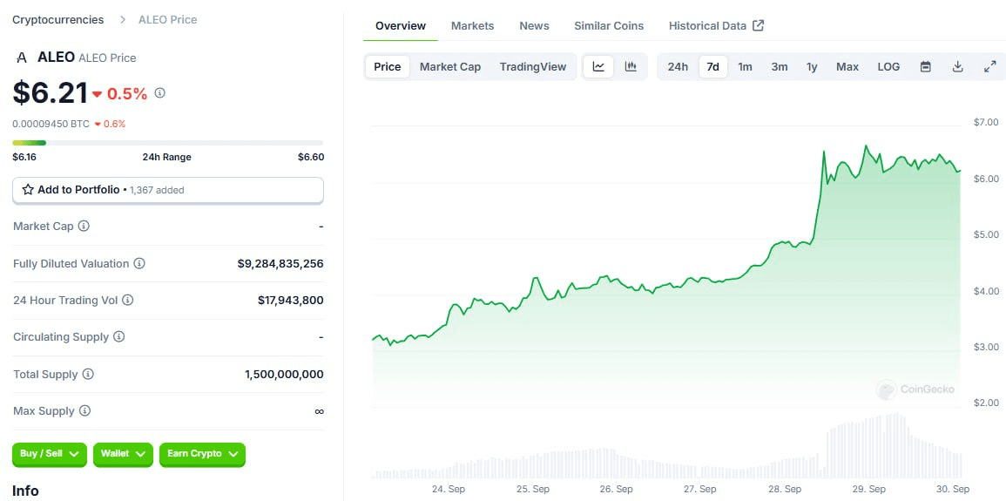Viewport: 1006px width, 501px height.
Task: Click the Max Supply info icon
Action: pos(84,410)
